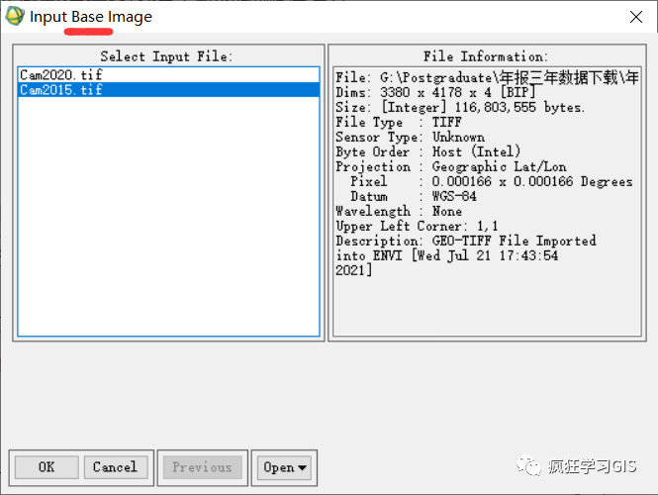Click the Select Input File heading
The height and width of the screenshot is (495, 658).
pyautogui.click(x=166, y=56)
